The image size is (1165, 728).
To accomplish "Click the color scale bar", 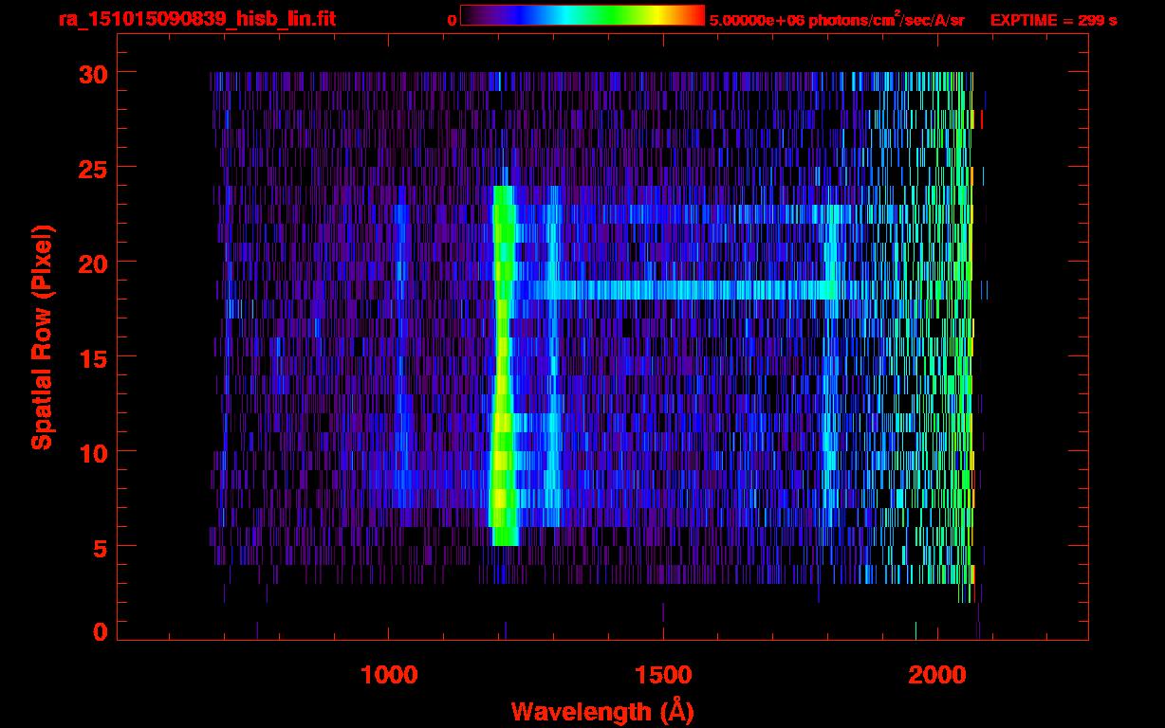I will [582, 15].
